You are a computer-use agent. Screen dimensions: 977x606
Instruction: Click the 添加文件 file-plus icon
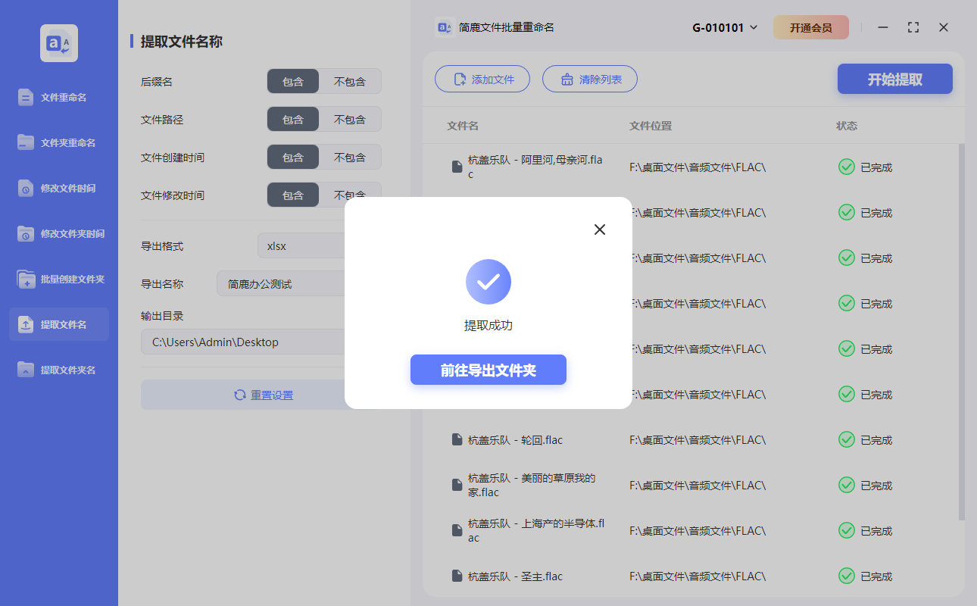pyautogui.click(x=460, y=79)
